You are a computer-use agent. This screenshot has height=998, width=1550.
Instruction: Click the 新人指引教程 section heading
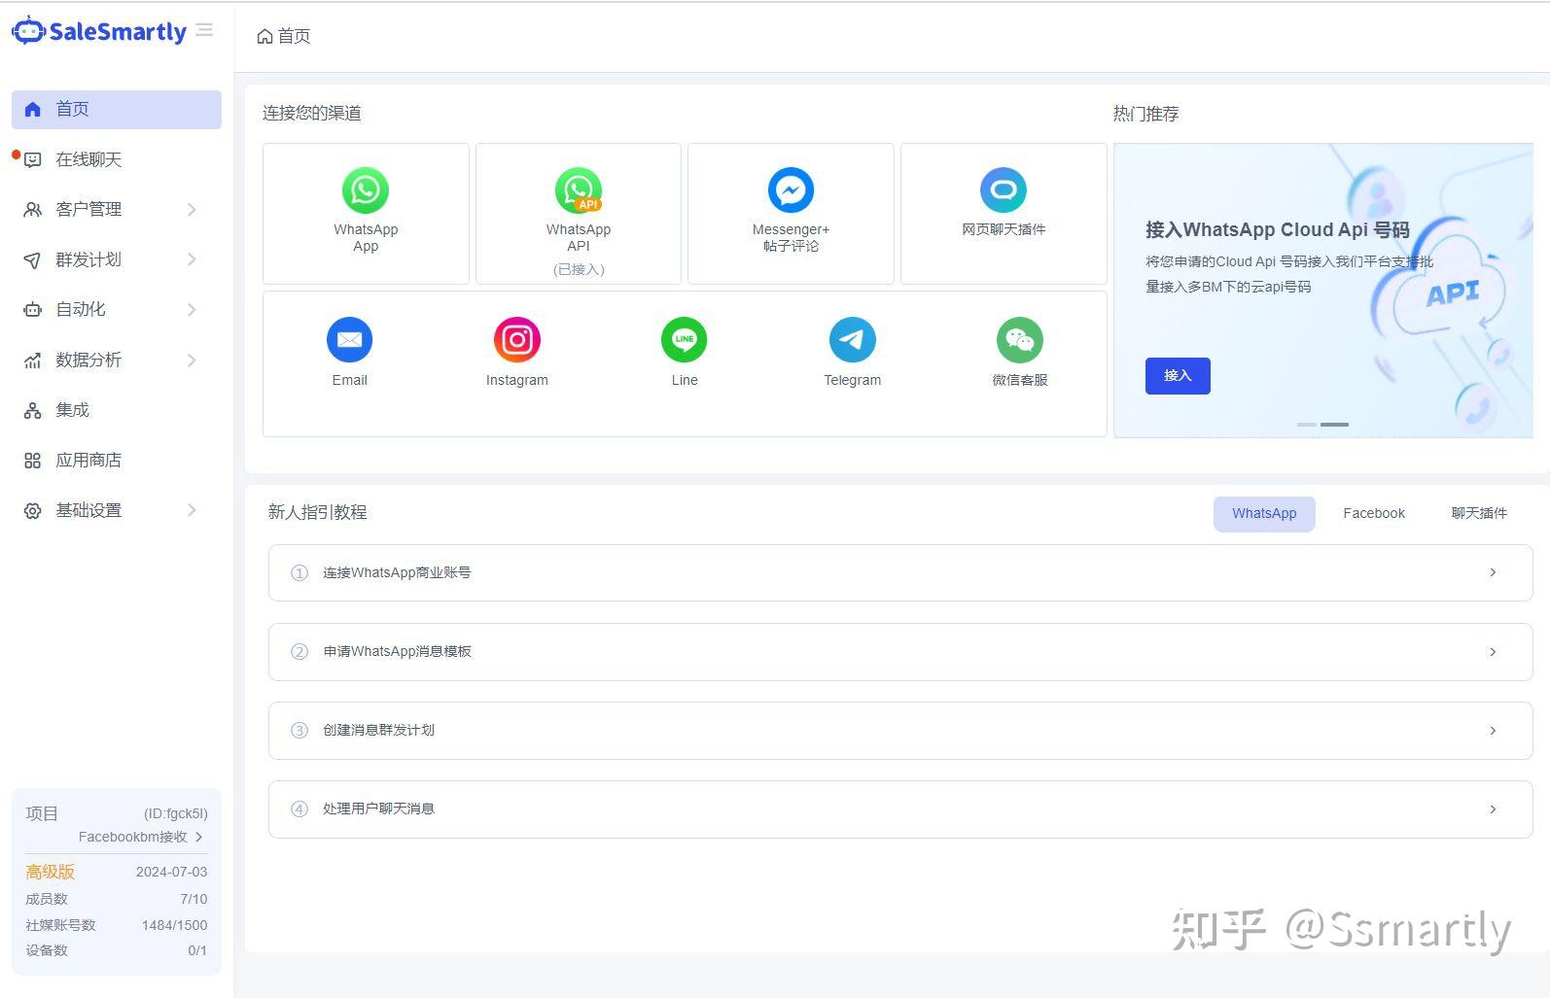pyautogui.click(x=318, y=512)
